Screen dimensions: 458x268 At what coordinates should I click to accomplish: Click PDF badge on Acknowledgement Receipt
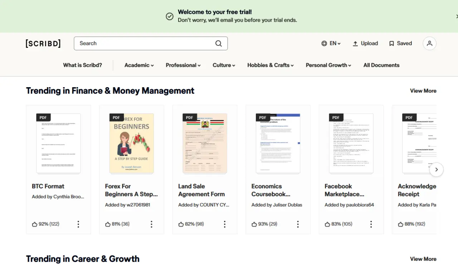[x=409, y=118]
